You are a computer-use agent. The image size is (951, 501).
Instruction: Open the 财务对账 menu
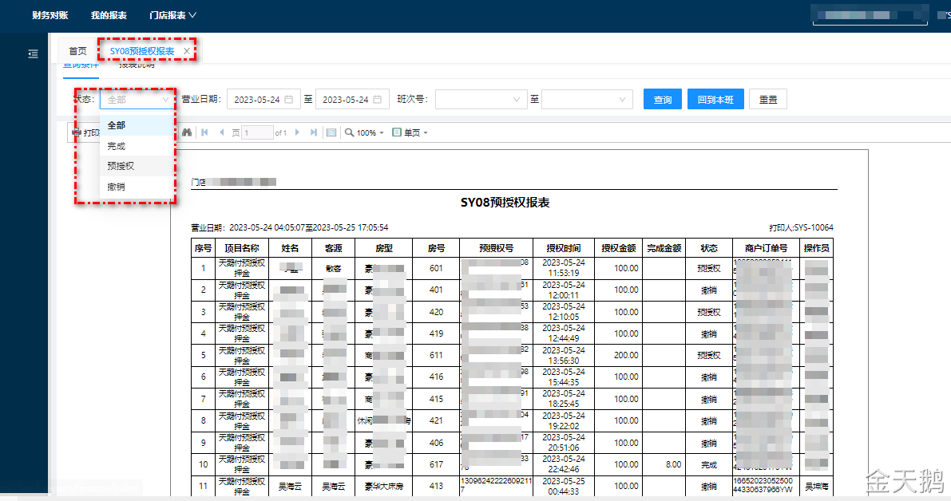pyautogui.click(x=50, y=15)
